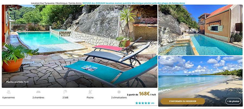
Task: Navigate to the Sainte-Anne breadcrumb
Action: [x=75, y=3]
